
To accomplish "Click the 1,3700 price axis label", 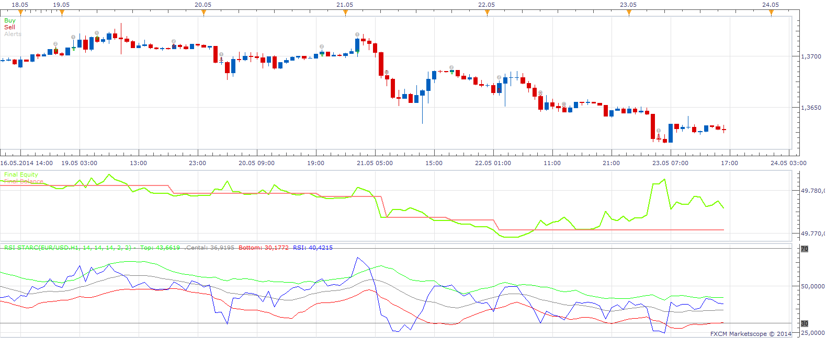I will (811, 56).
